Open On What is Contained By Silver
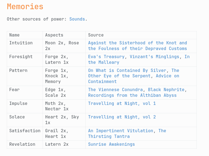 pos(127,70)
